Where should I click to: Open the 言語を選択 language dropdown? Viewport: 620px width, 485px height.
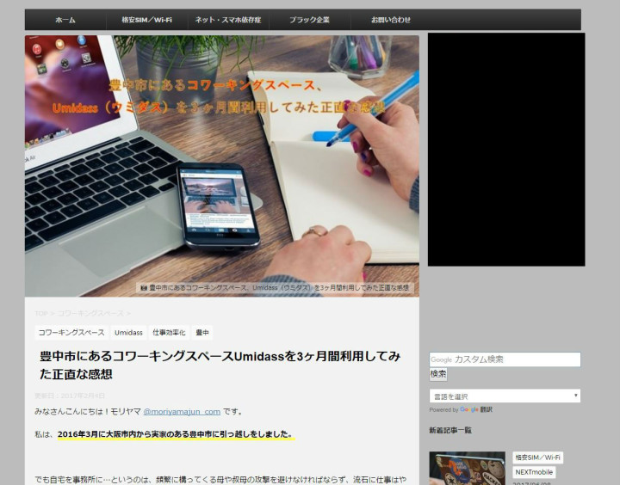tap(505, 396)
